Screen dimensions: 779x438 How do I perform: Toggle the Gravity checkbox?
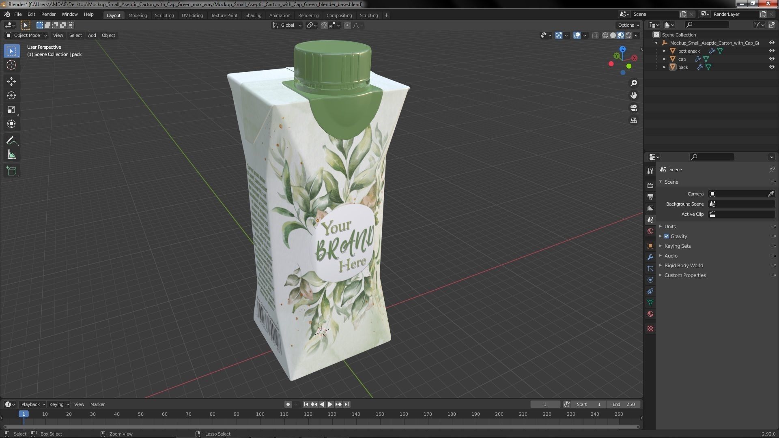667,236
